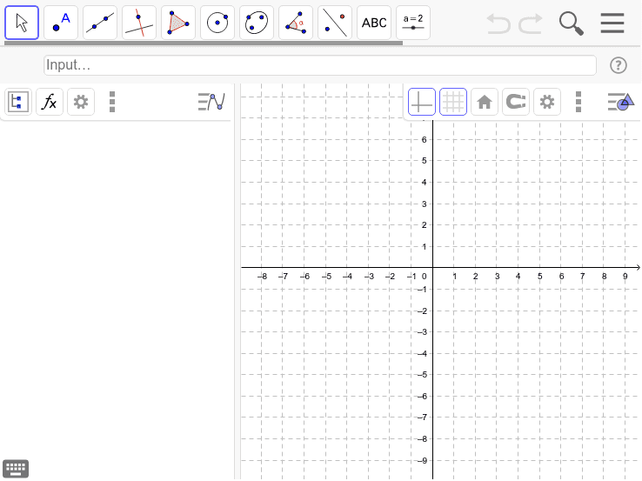This screenshot has width=642, height=481.
Task: Click the Input bar field
Action: coord(320,65)
